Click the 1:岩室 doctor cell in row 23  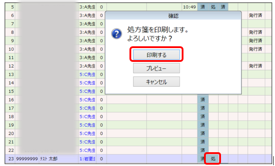point(87,159)
